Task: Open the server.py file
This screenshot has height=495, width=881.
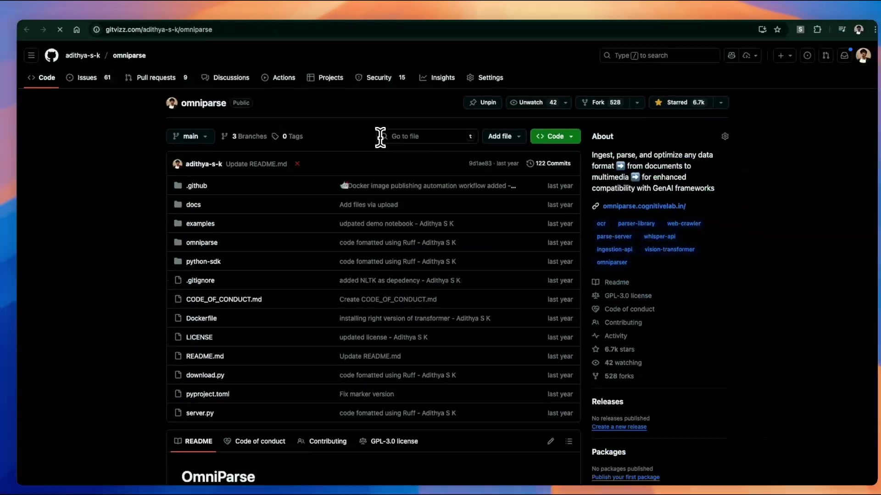Action: 200,413
